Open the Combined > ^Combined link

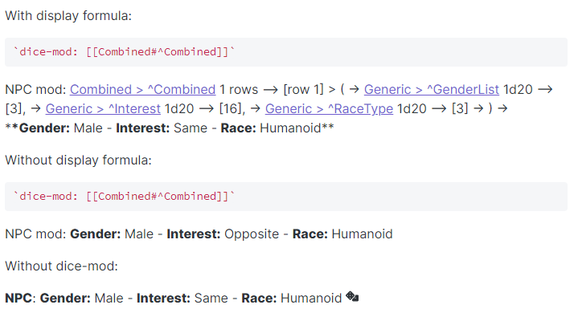(x=142, y=89)
